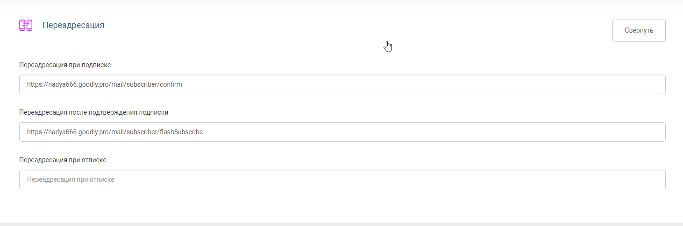Image resolution: width=683 pixels, height=226 pixels.
Task: Click the label Переадресация при подписке
Action: pos(65,65)
